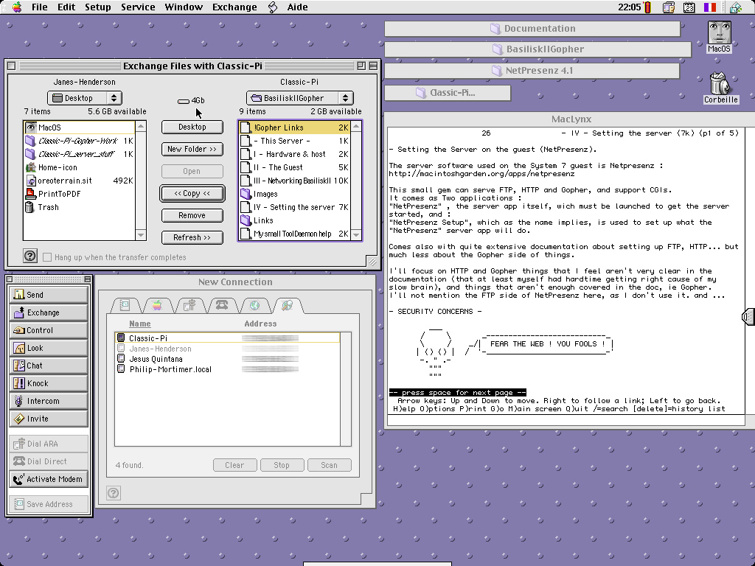This screenshot has height=566, width=755.
Task: Start Intercom from the palette
Action: pos(50,401)
